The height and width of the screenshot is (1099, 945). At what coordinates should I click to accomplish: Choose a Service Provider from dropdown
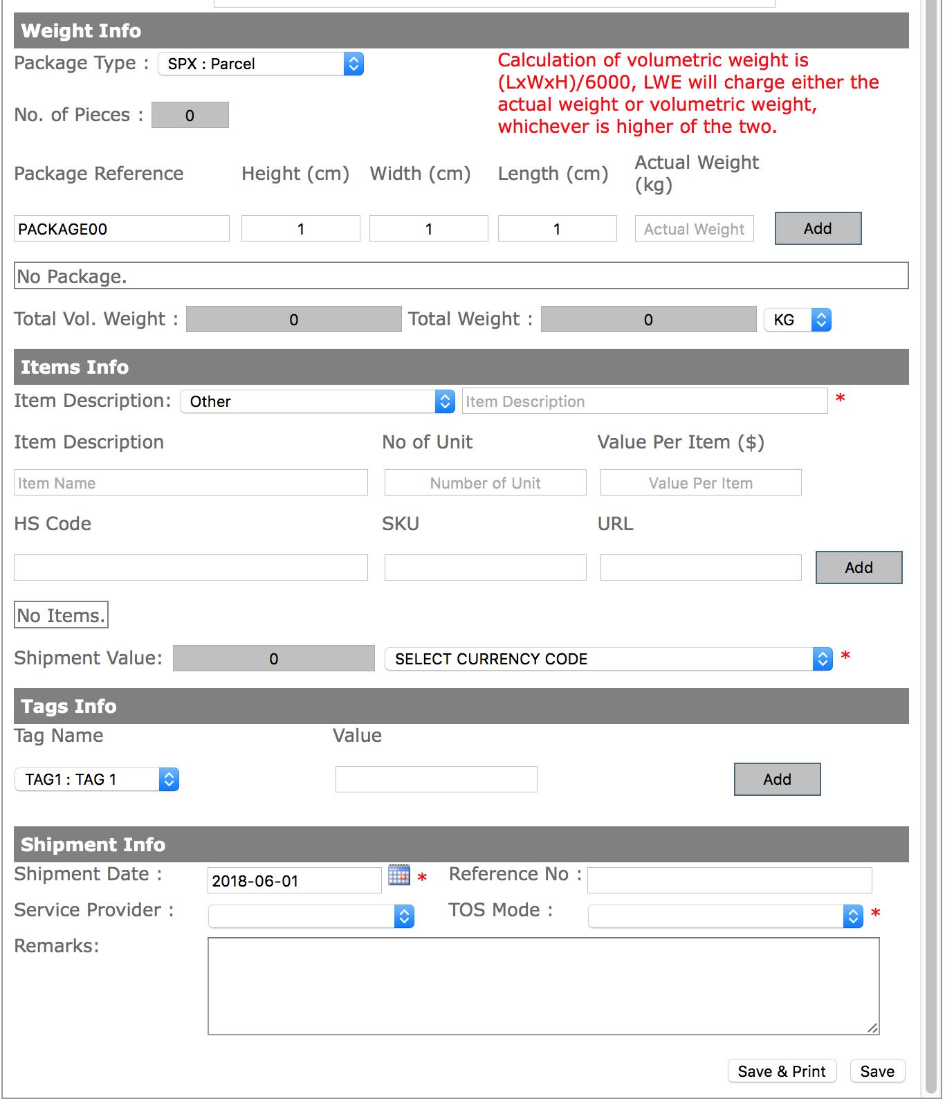click(x=311, y=916)
